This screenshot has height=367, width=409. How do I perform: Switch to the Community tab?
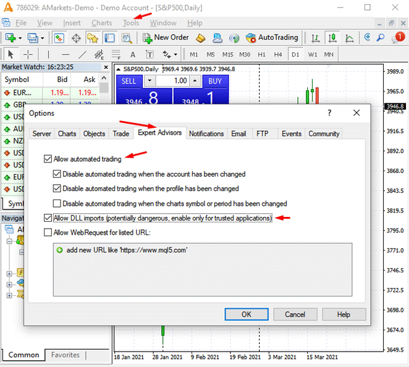(324, 134)
